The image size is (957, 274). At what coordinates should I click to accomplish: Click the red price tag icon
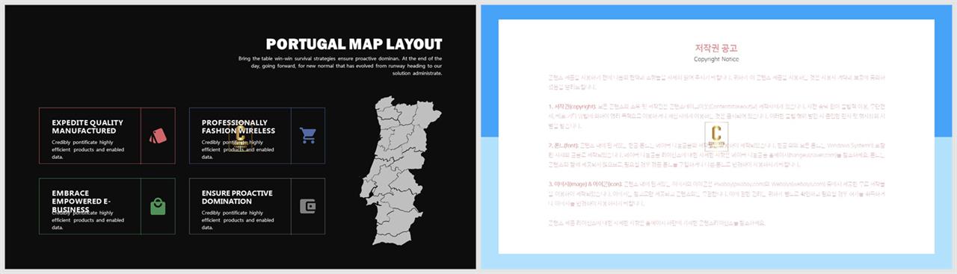158,136
